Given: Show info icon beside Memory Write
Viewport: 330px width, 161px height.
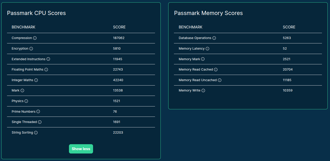Looking at the screenshot, I should click(203, 90).
